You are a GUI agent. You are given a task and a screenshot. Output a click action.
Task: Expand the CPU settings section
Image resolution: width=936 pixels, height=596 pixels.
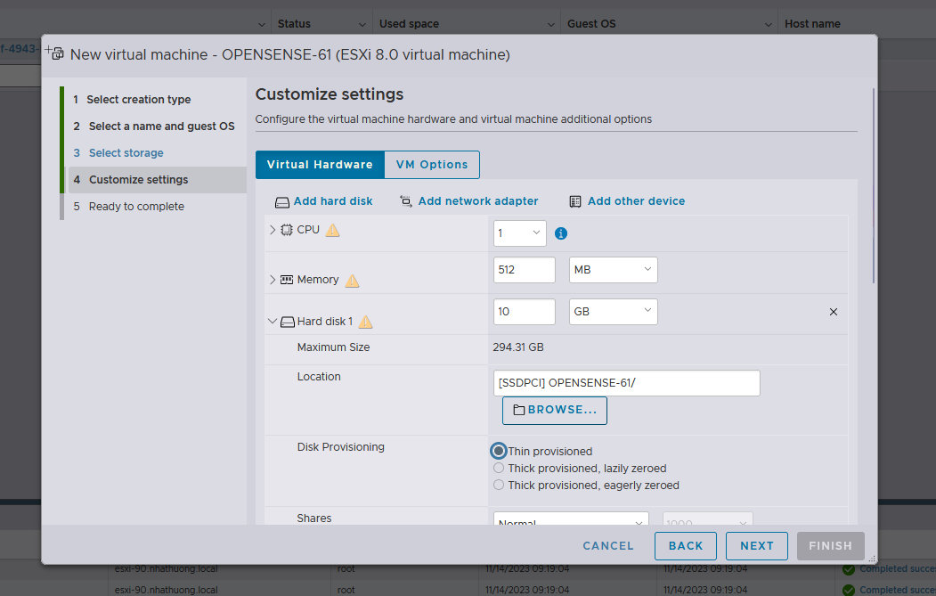pos(273,230)
